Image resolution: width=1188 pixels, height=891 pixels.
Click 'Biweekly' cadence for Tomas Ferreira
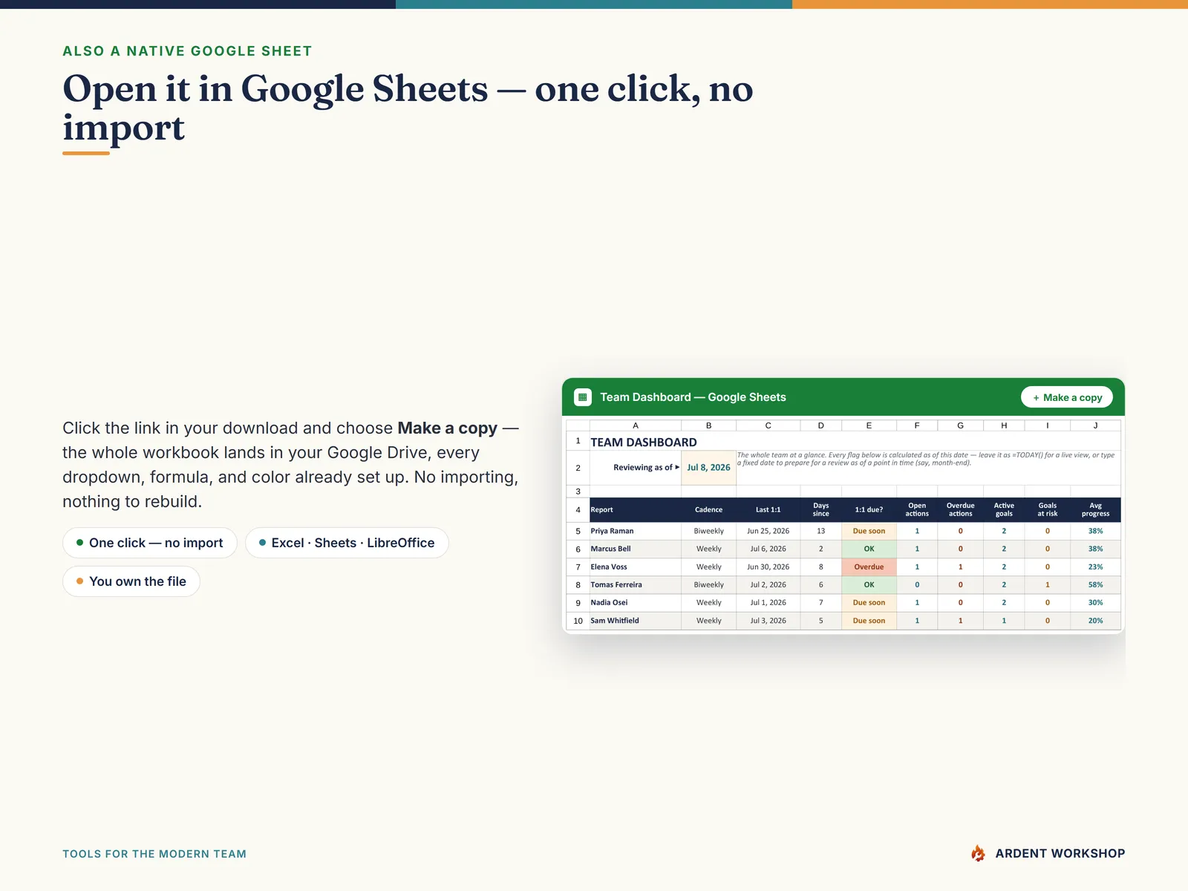[x=708, y=584]
